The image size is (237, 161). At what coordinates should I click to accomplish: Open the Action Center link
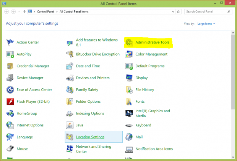[28, 42]
